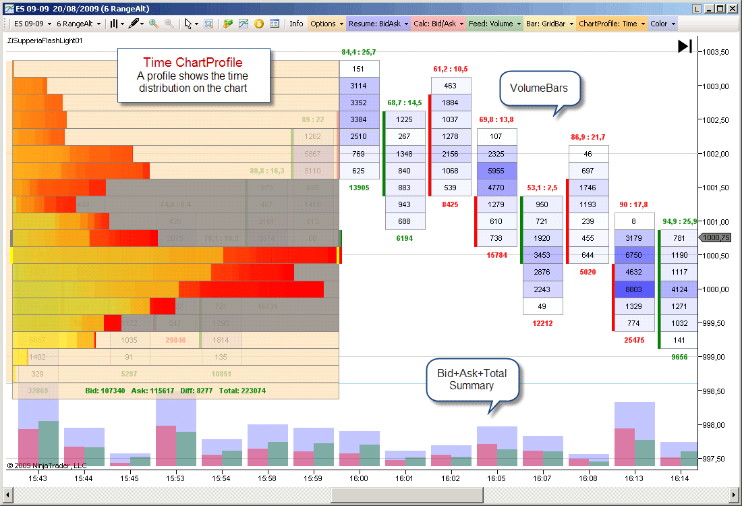Expand the cursor type dropdown arrow

[x=196, y=24]
